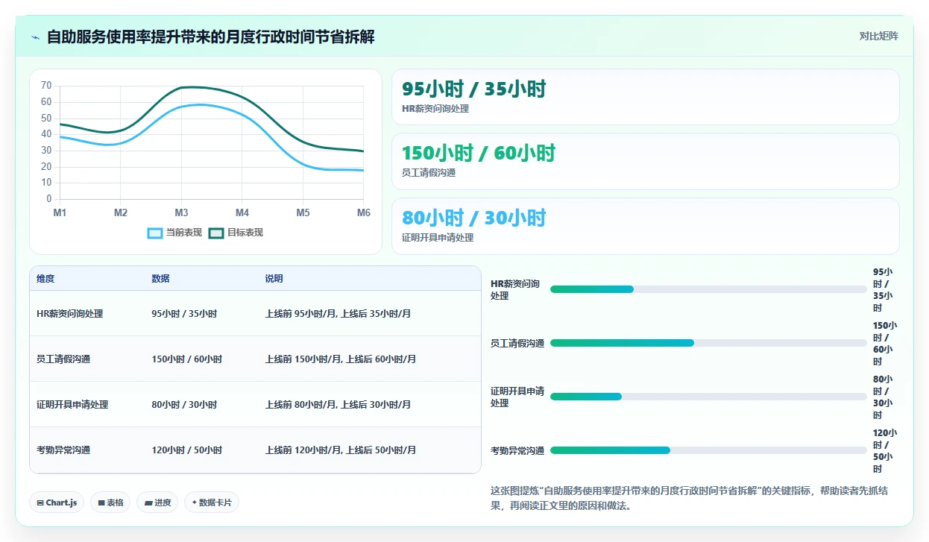Click the M6 axis label on the chart
The height and width of the screenshot is (542, 929).
click(364, 212)
